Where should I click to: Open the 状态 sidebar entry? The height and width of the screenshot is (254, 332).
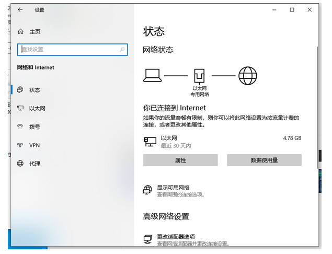[x=73, y=90]
